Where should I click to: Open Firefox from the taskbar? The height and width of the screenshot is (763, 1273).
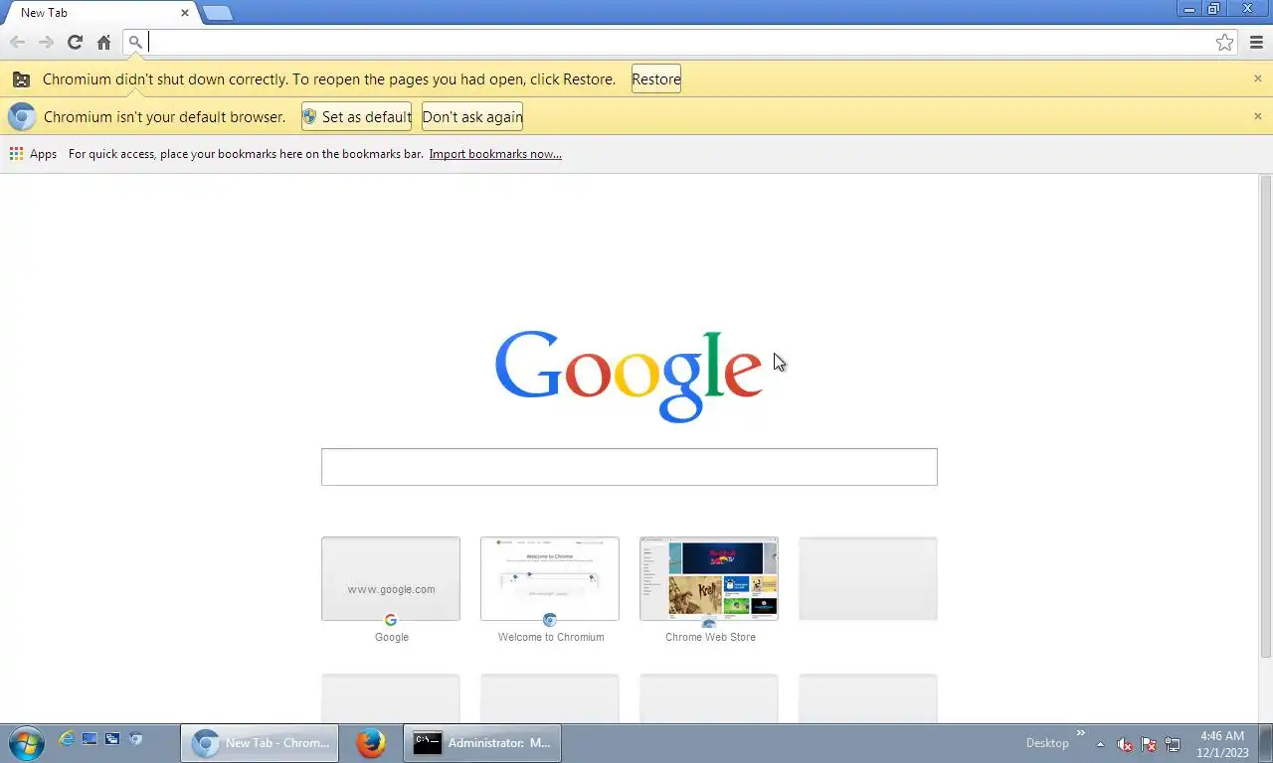371,743
